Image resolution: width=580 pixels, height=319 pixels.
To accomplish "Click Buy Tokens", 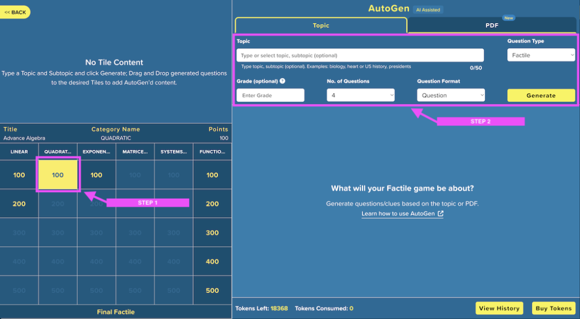I will click(x=553, y=309).
